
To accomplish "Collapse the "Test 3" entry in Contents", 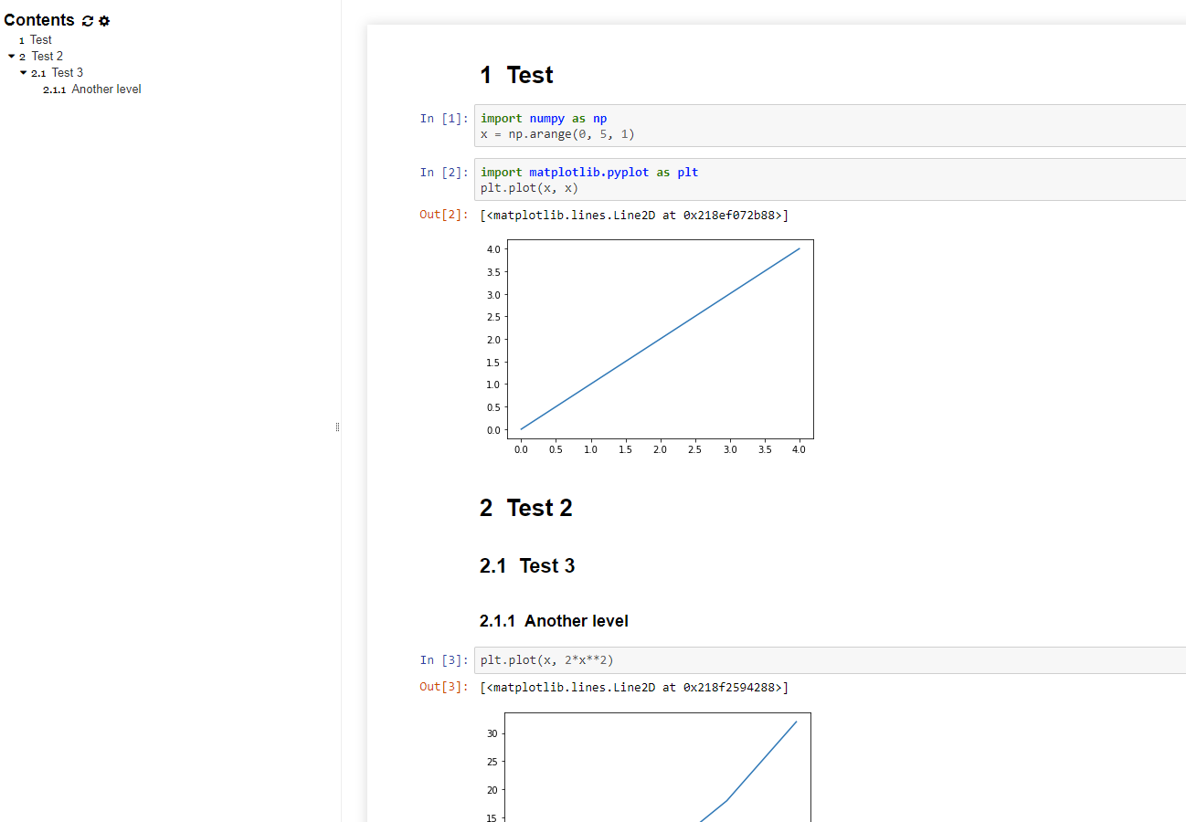I will pos(23,72).
